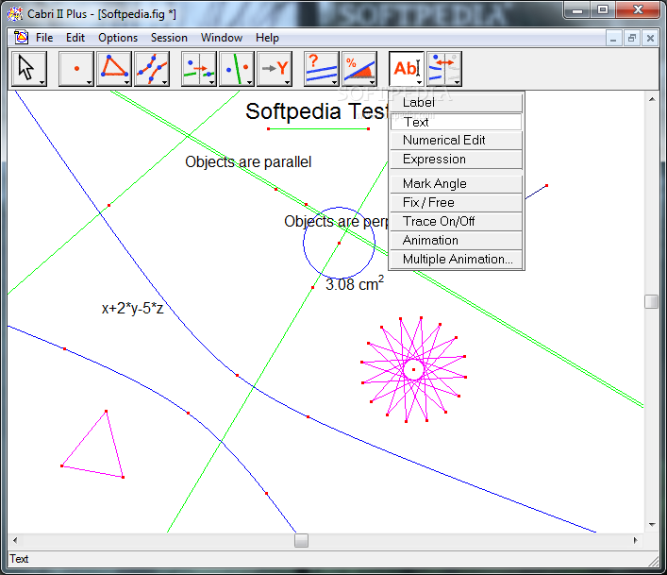Restore the inner document window
This screenshot has width=667, height=575.
[x=632, y=39]
